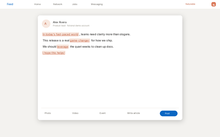Create an Event from the composer
220x137 pixels.
(102, 113)
